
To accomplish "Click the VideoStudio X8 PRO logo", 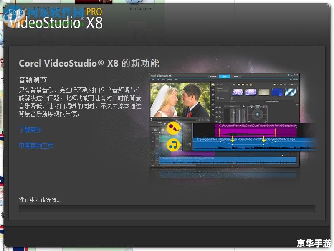I will (56, 18).
